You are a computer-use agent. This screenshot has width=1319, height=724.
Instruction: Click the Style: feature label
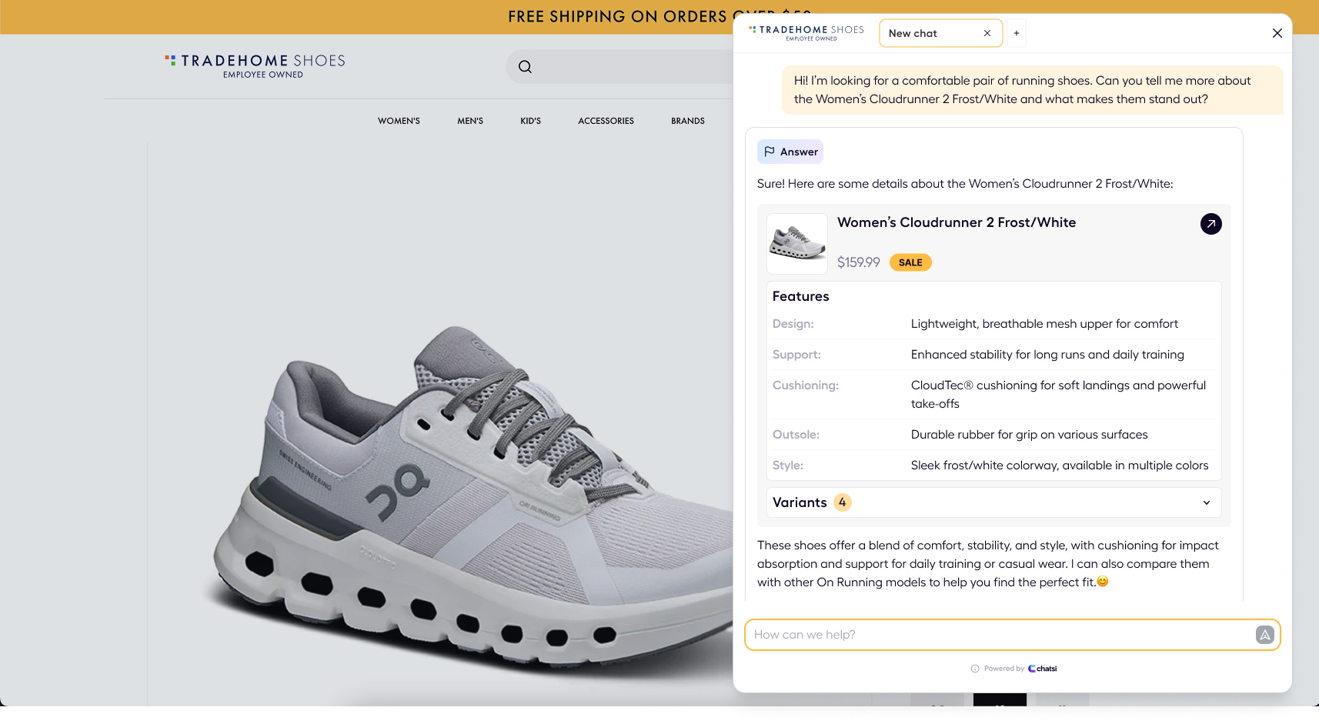[x=787, y=465]
